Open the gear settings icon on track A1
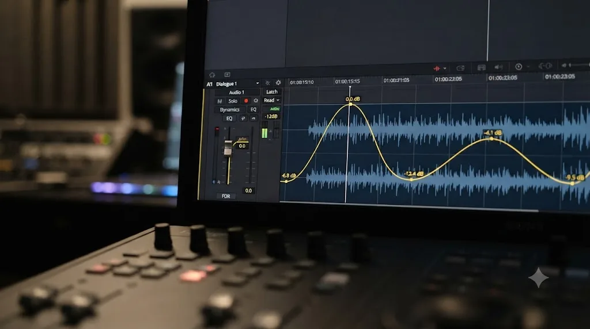 [x=278, y=82]
